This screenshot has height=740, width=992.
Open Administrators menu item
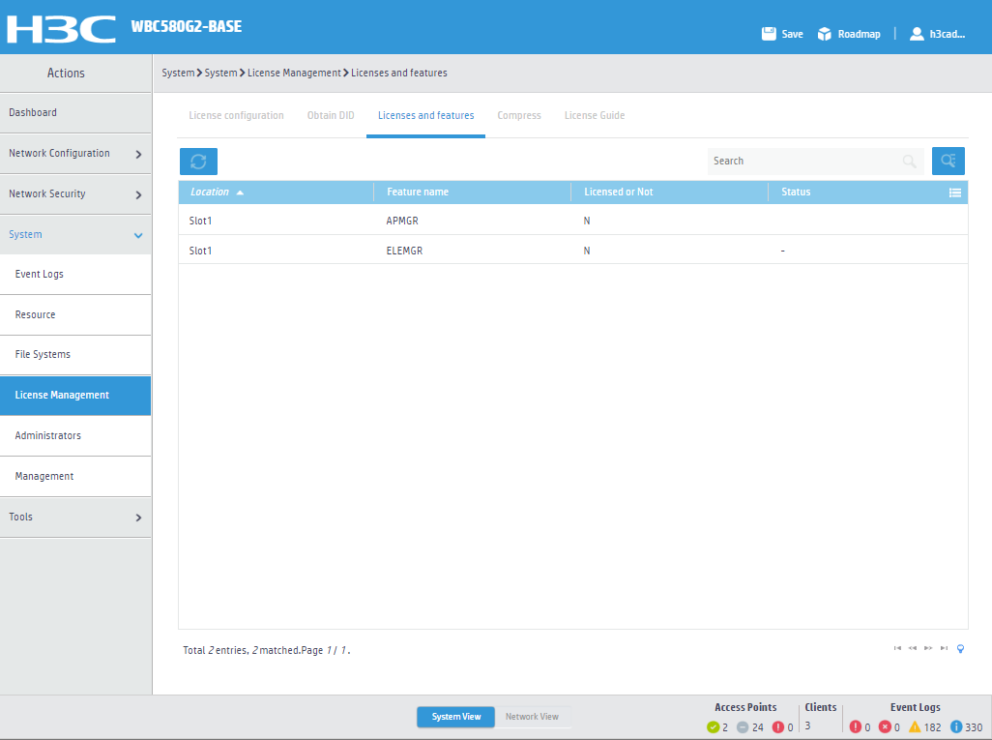point(75,435)
